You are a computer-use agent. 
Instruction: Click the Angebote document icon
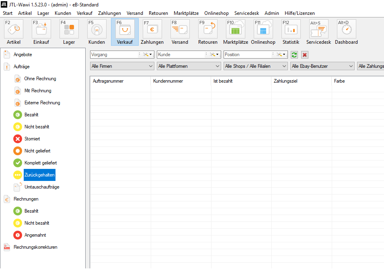pyautogui.click(x=7, y=55)
